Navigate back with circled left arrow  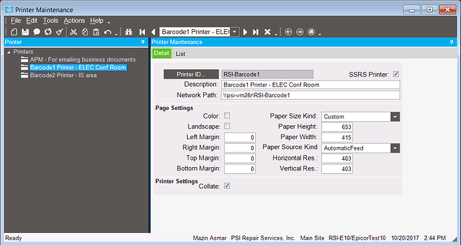(289, 32)
